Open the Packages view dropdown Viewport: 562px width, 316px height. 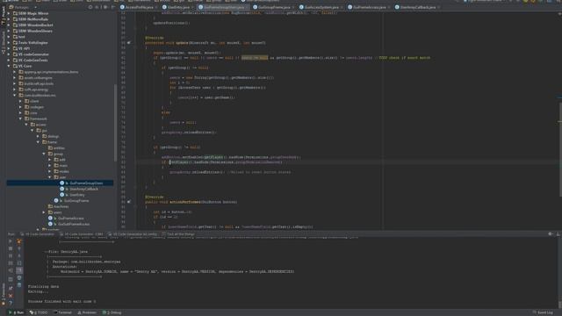click(x=24, y=7)
